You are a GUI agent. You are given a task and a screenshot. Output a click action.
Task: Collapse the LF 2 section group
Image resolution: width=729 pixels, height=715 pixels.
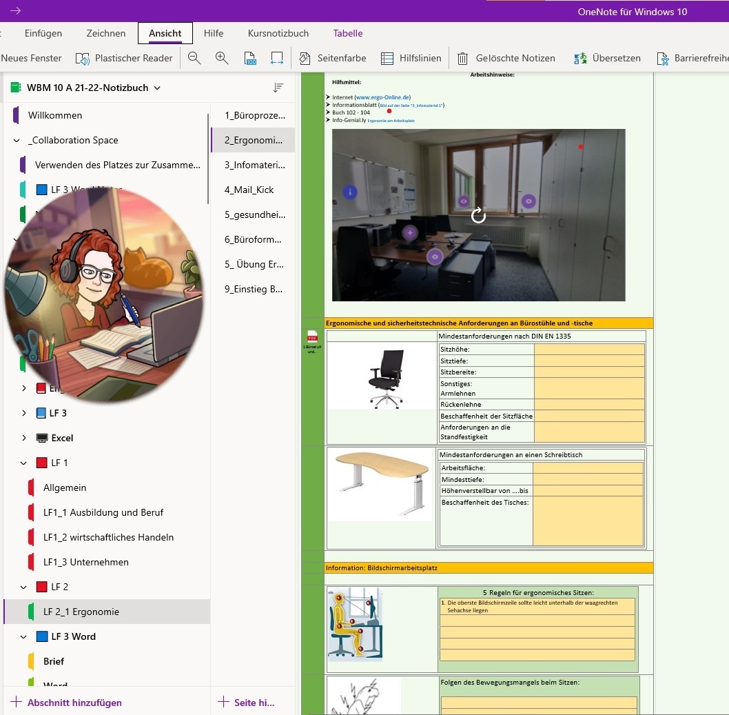coord(23,587)
